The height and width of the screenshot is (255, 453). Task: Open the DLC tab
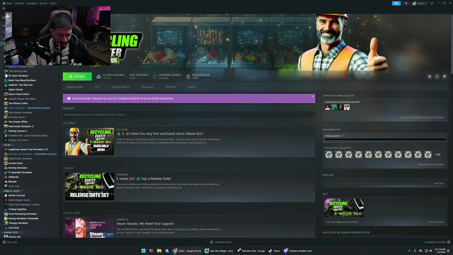click(97, 87)
